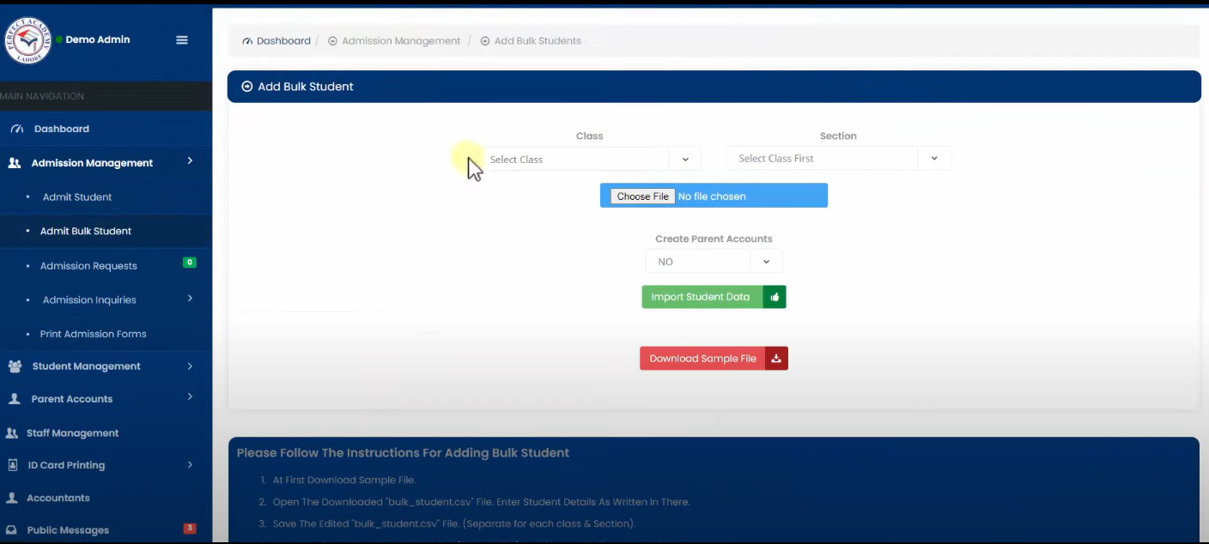Viewport: 1209px width, 544px height.
Task: Click the Admission Requests notification badge
Action: [189, 262]
